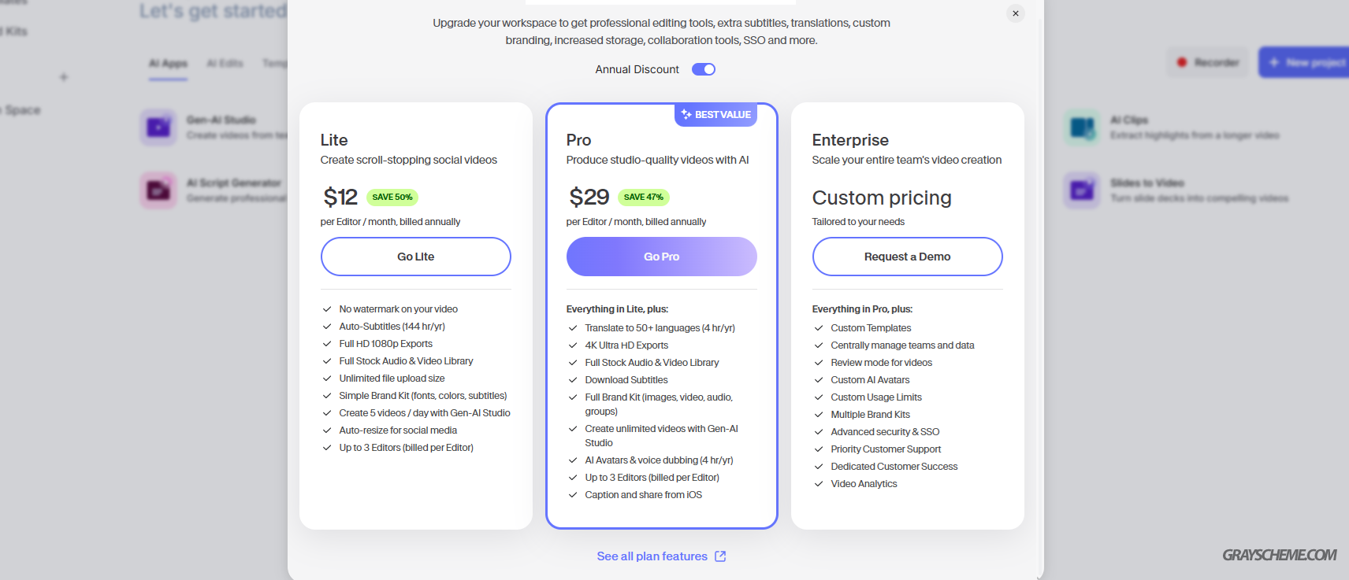Viewport: 1349px width, 580px height.
Task: Click the plus icon on New project
Action: [1273, 62]
